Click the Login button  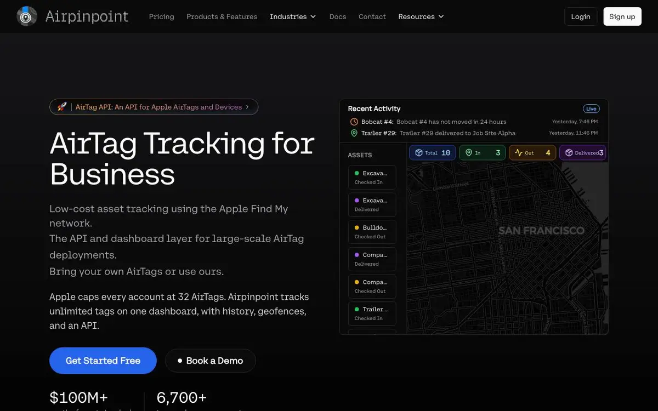point(581,16)
